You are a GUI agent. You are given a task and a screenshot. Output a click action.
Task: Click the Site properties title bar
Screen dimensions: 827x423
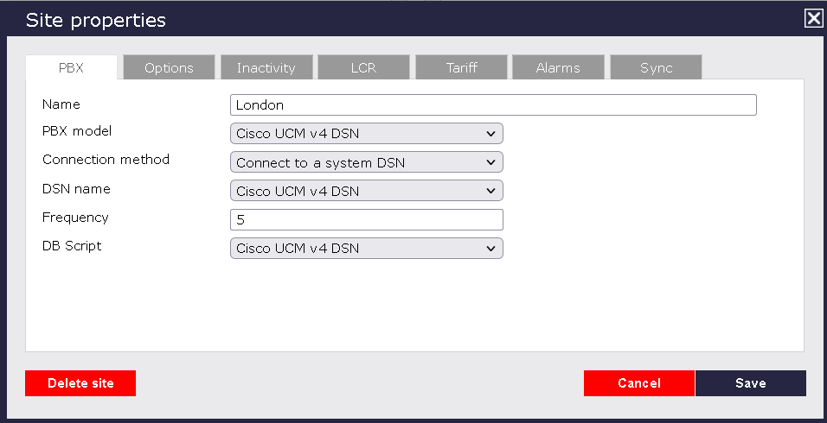(389, 19)
